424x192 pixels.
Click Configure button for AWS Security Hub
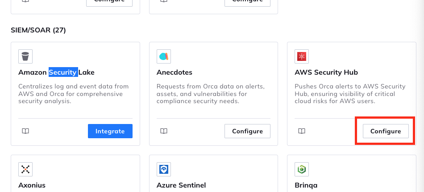coord(386,131)
